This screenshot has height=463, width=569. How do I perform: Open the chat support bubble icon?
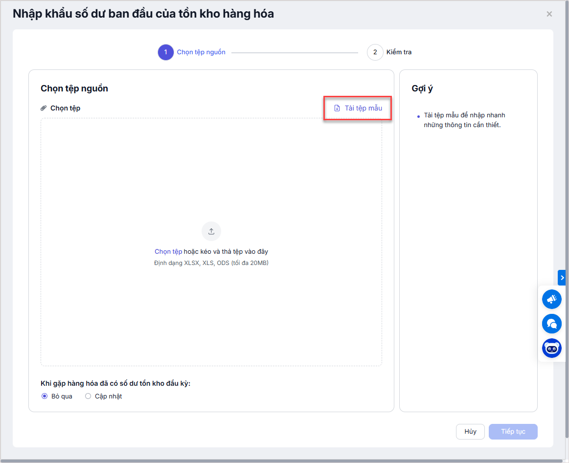(x=551, y=323)
